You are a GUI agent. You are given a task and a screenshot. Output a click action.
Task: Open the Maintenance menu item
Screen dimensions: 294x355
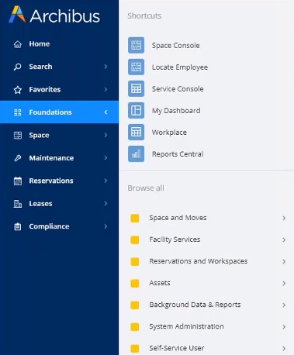point(59,158)
